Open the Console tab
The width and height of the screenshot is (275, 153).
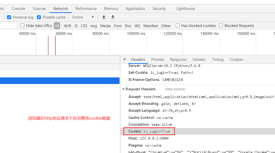tap(18, 9)
